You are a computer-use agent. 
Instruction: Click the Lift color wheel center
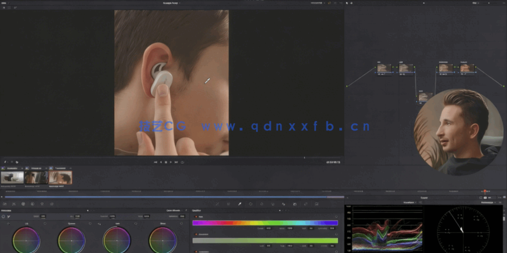pos(26,241)
